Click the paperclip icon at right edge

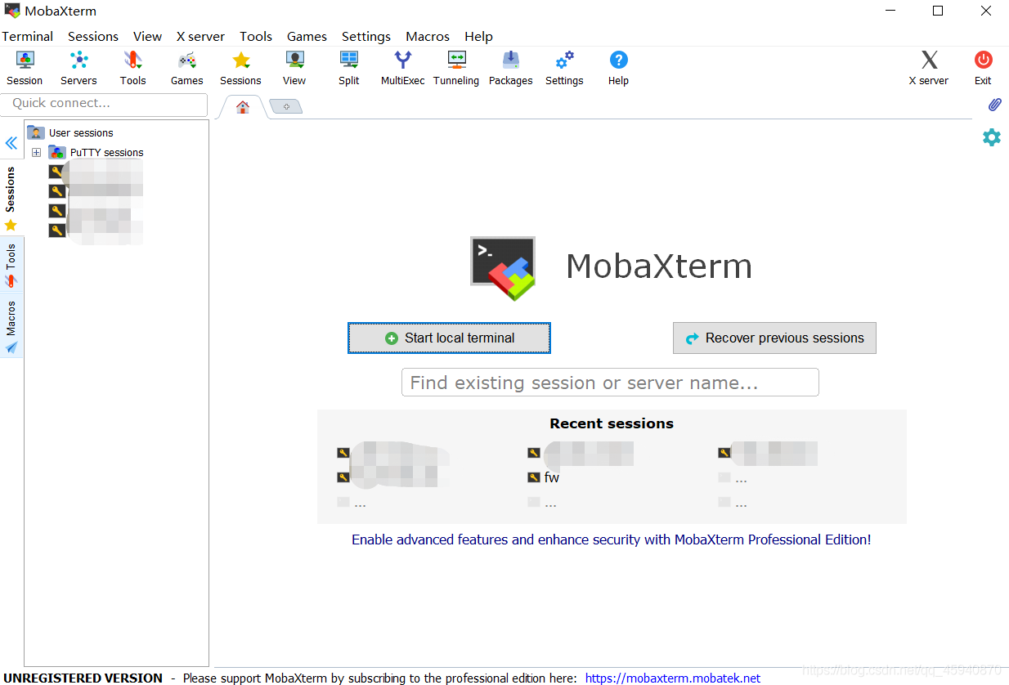pyautogui.click(x=994, y=105)
